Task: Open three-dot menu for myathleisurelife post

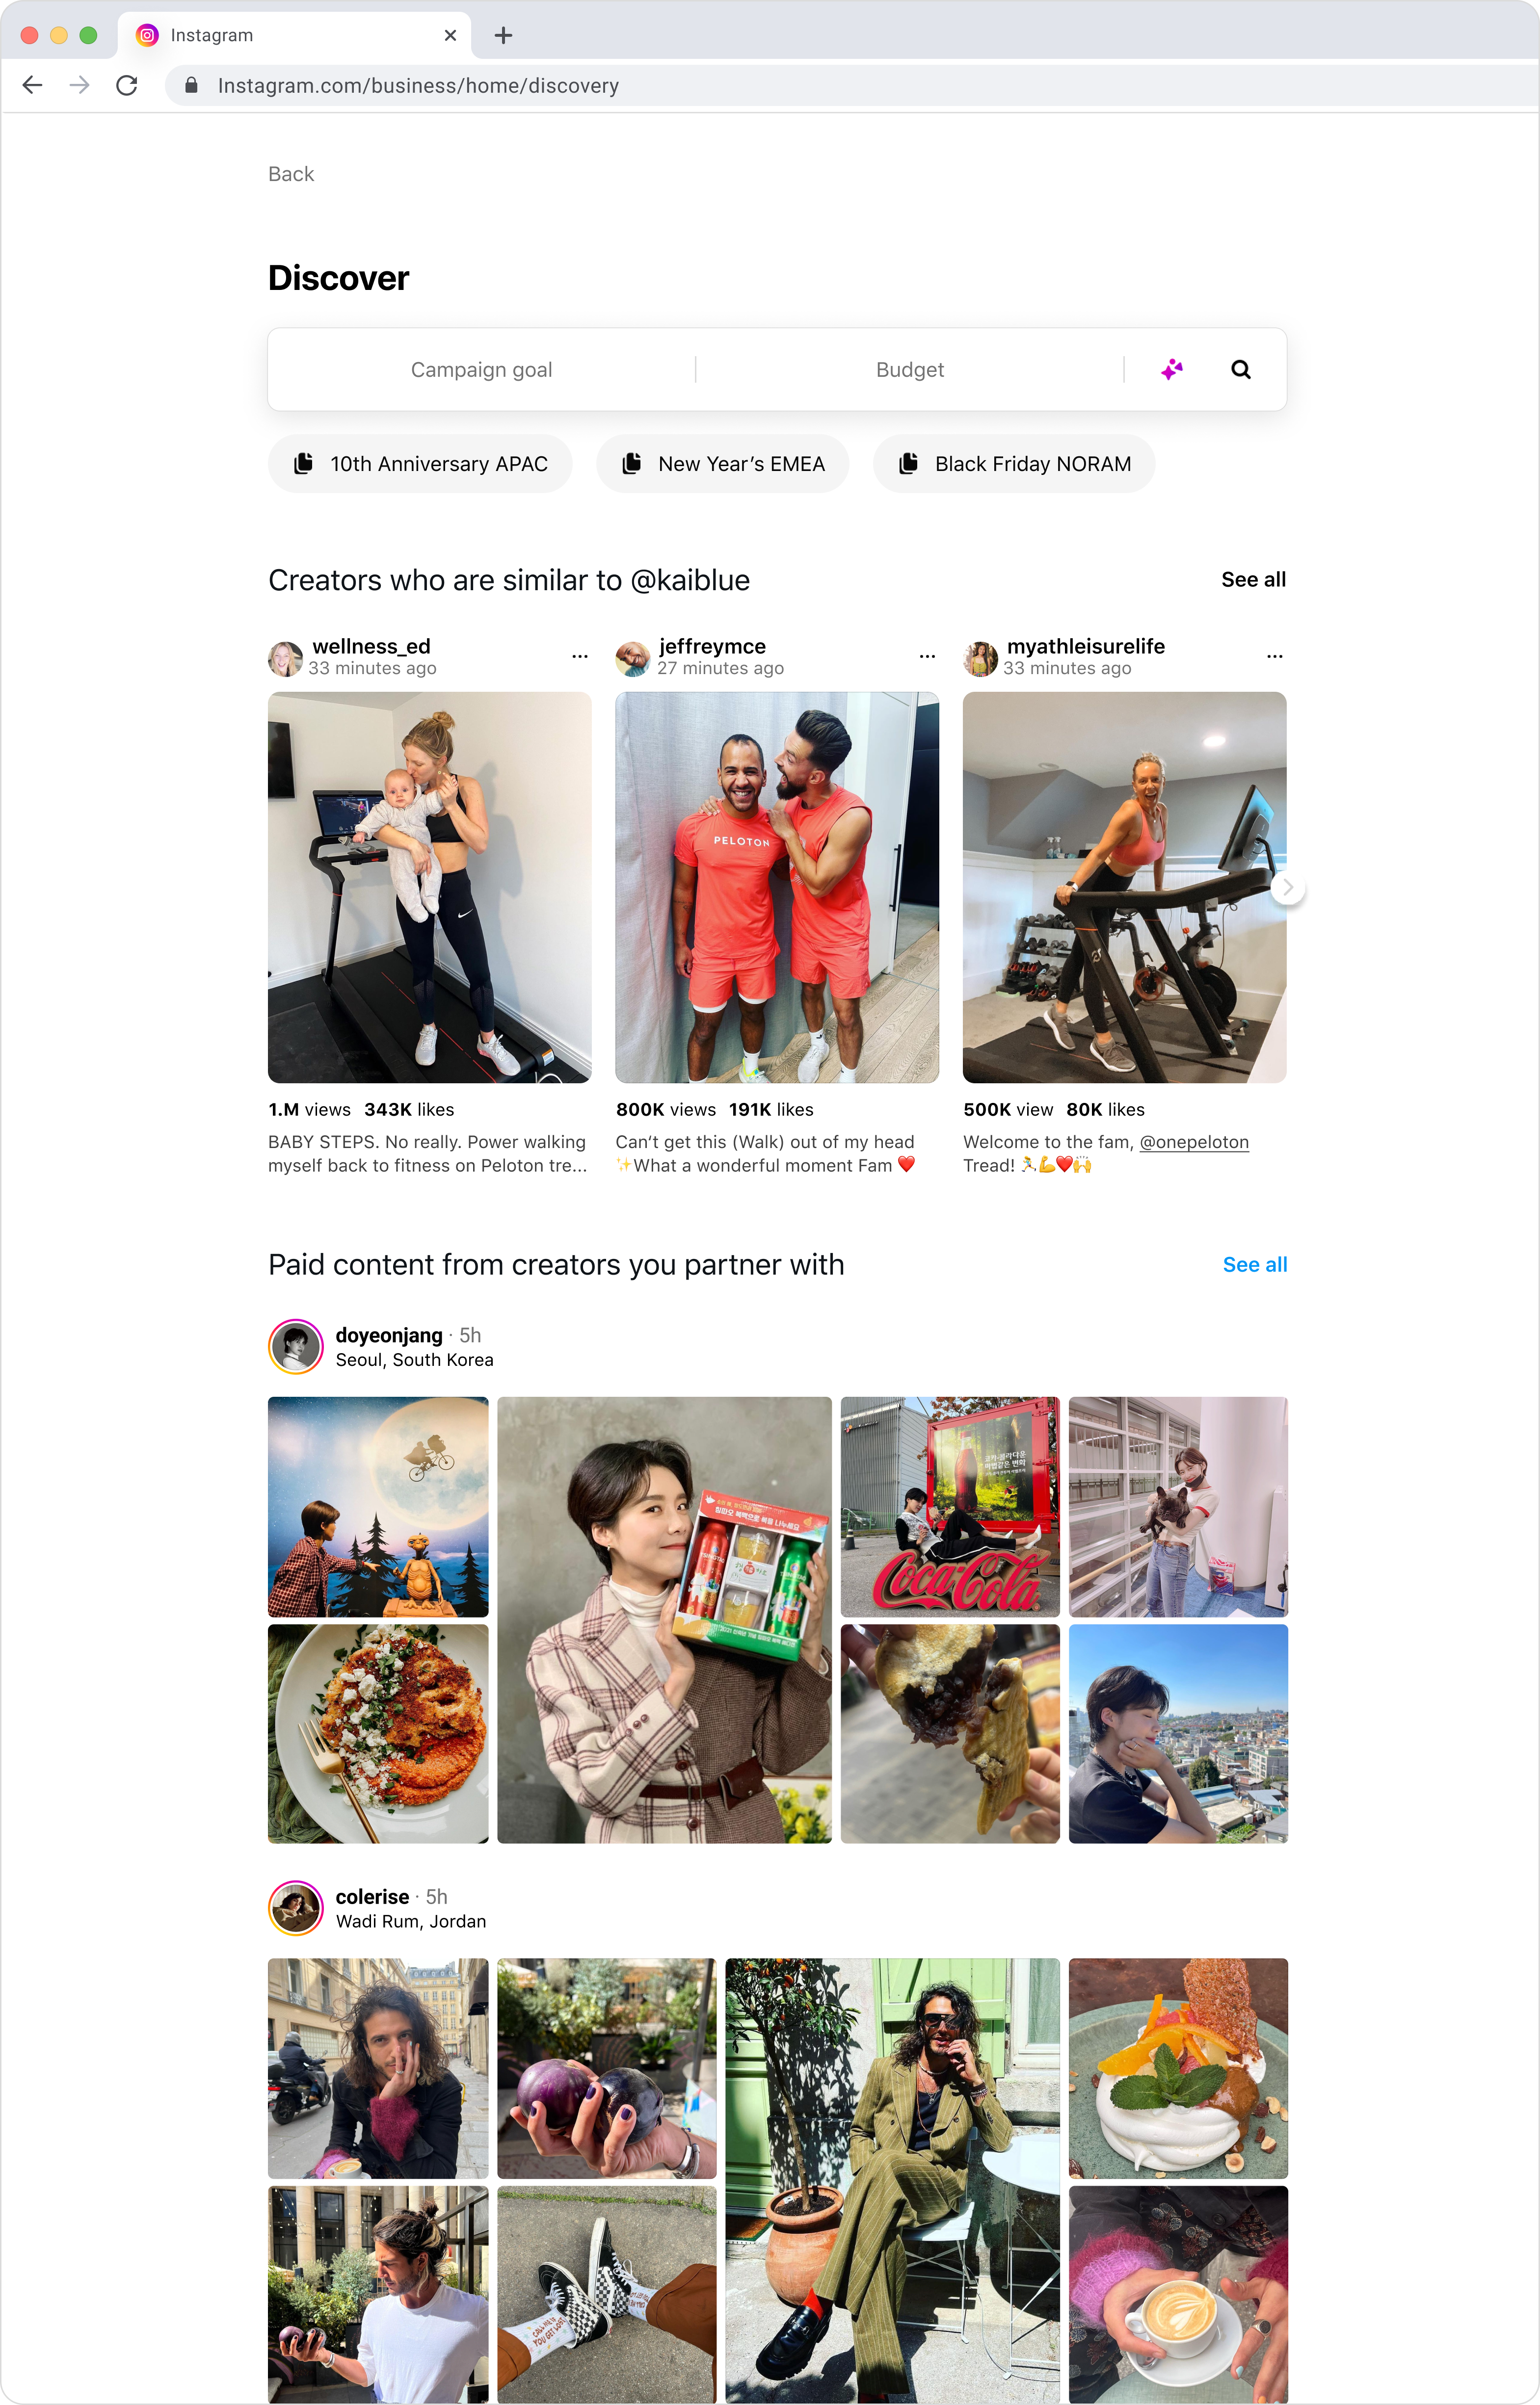Action: 1274,657
